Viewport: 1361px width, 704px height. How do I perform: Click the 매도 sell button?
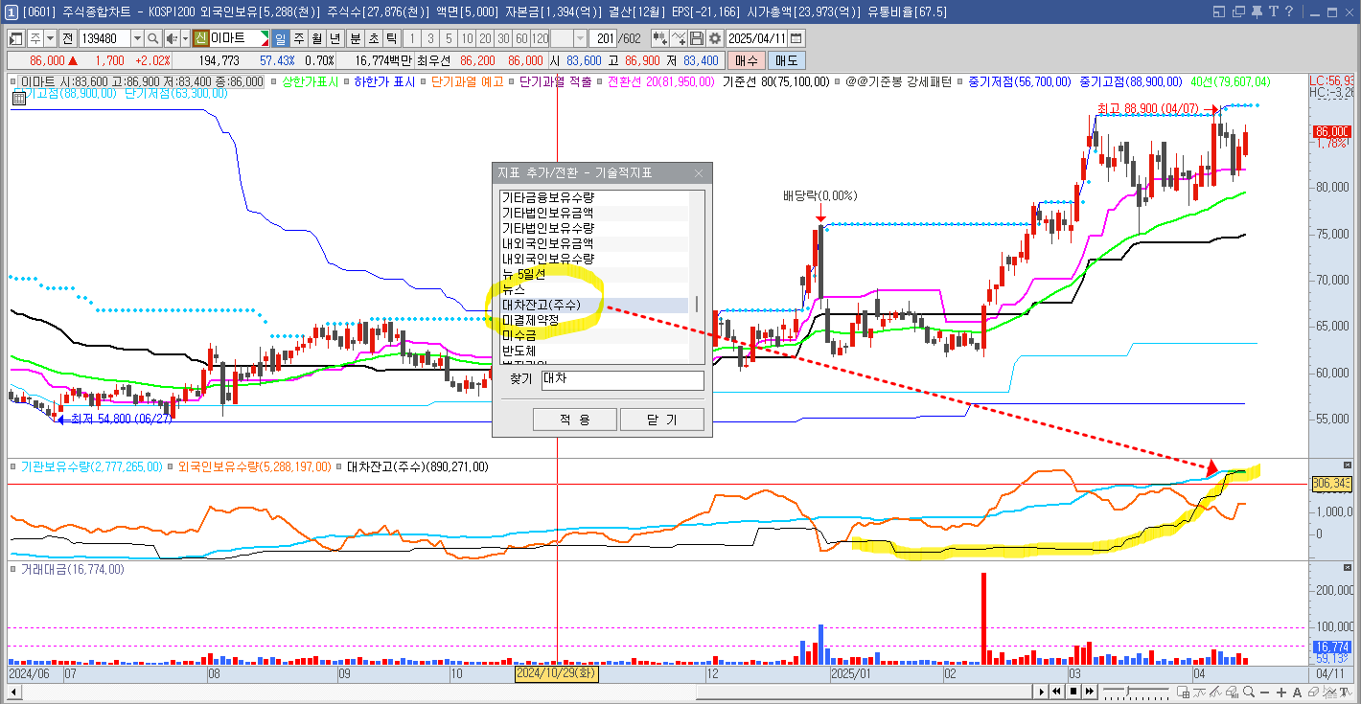(787, 59)
